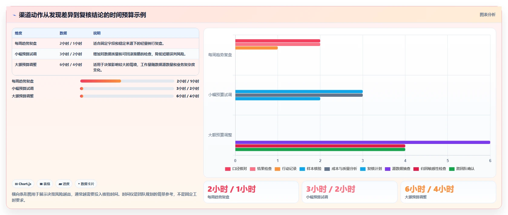Click progress value '2小时 / 1小时' beside bar

(188, 81)
